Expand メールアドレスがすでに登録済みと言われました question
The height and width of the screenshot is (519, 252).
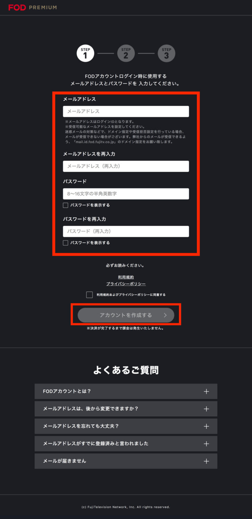pos(126,444)
